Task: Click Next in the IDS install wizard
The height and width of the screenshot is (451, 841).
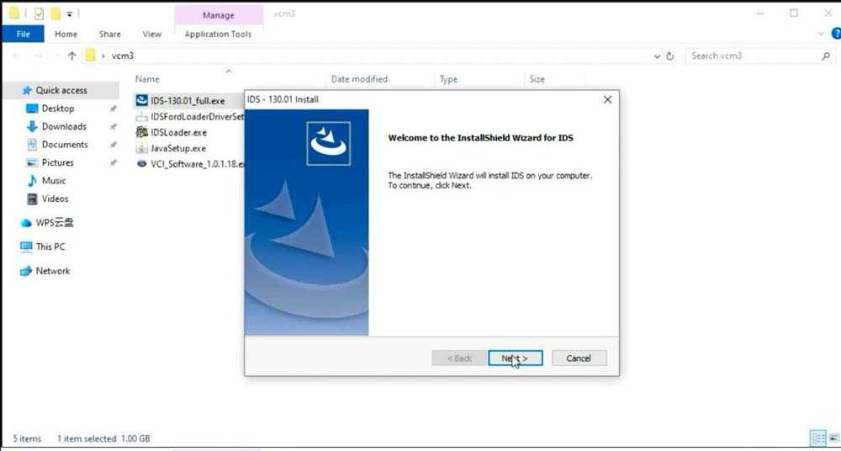Action: 515,358
